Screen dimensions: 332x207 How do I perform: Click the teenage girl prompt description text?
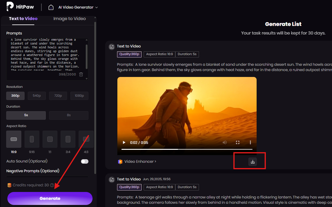click(224, 200)
